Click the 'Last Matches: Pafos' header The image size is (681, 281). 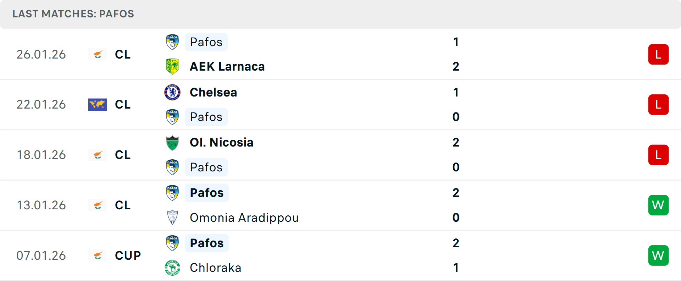click(73, 14)
